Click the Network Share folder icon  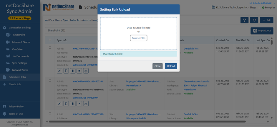click(8, 70)
